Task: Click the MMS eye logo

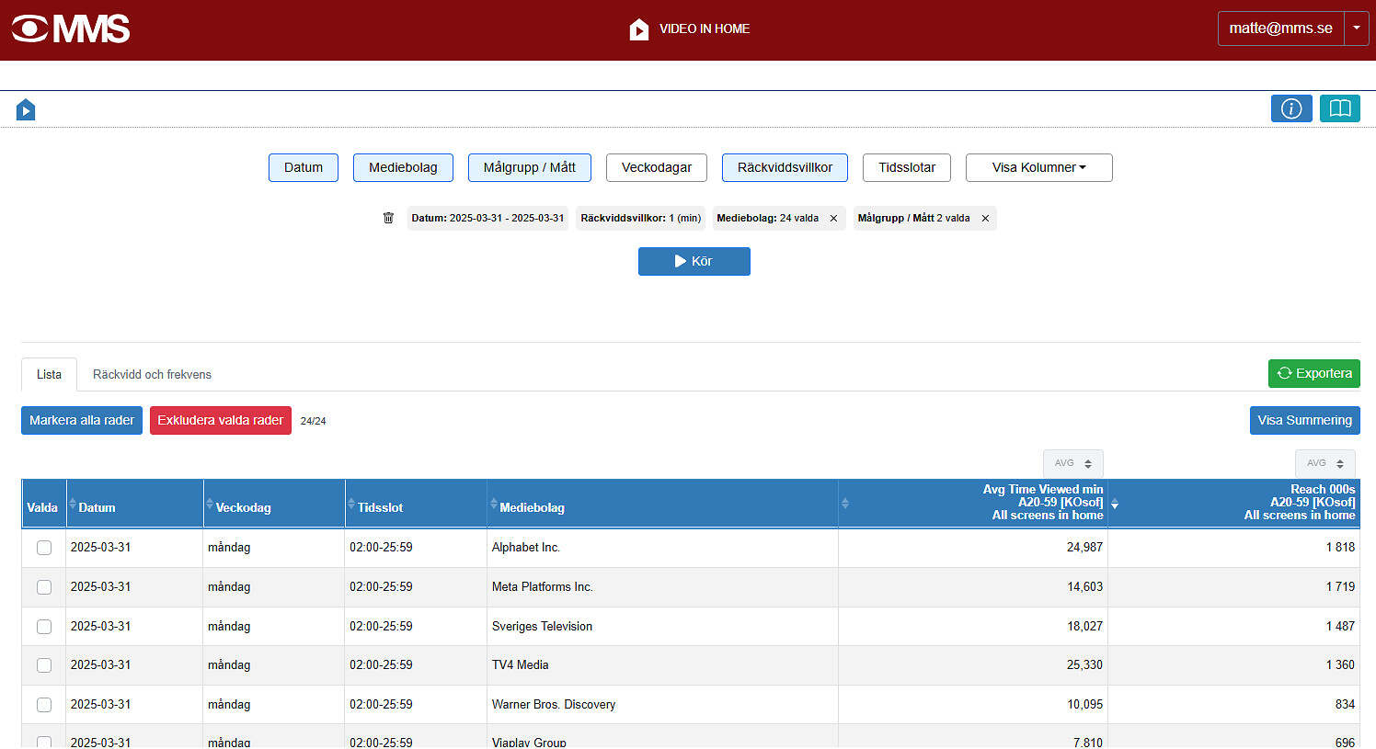Action: coord(30,28)
